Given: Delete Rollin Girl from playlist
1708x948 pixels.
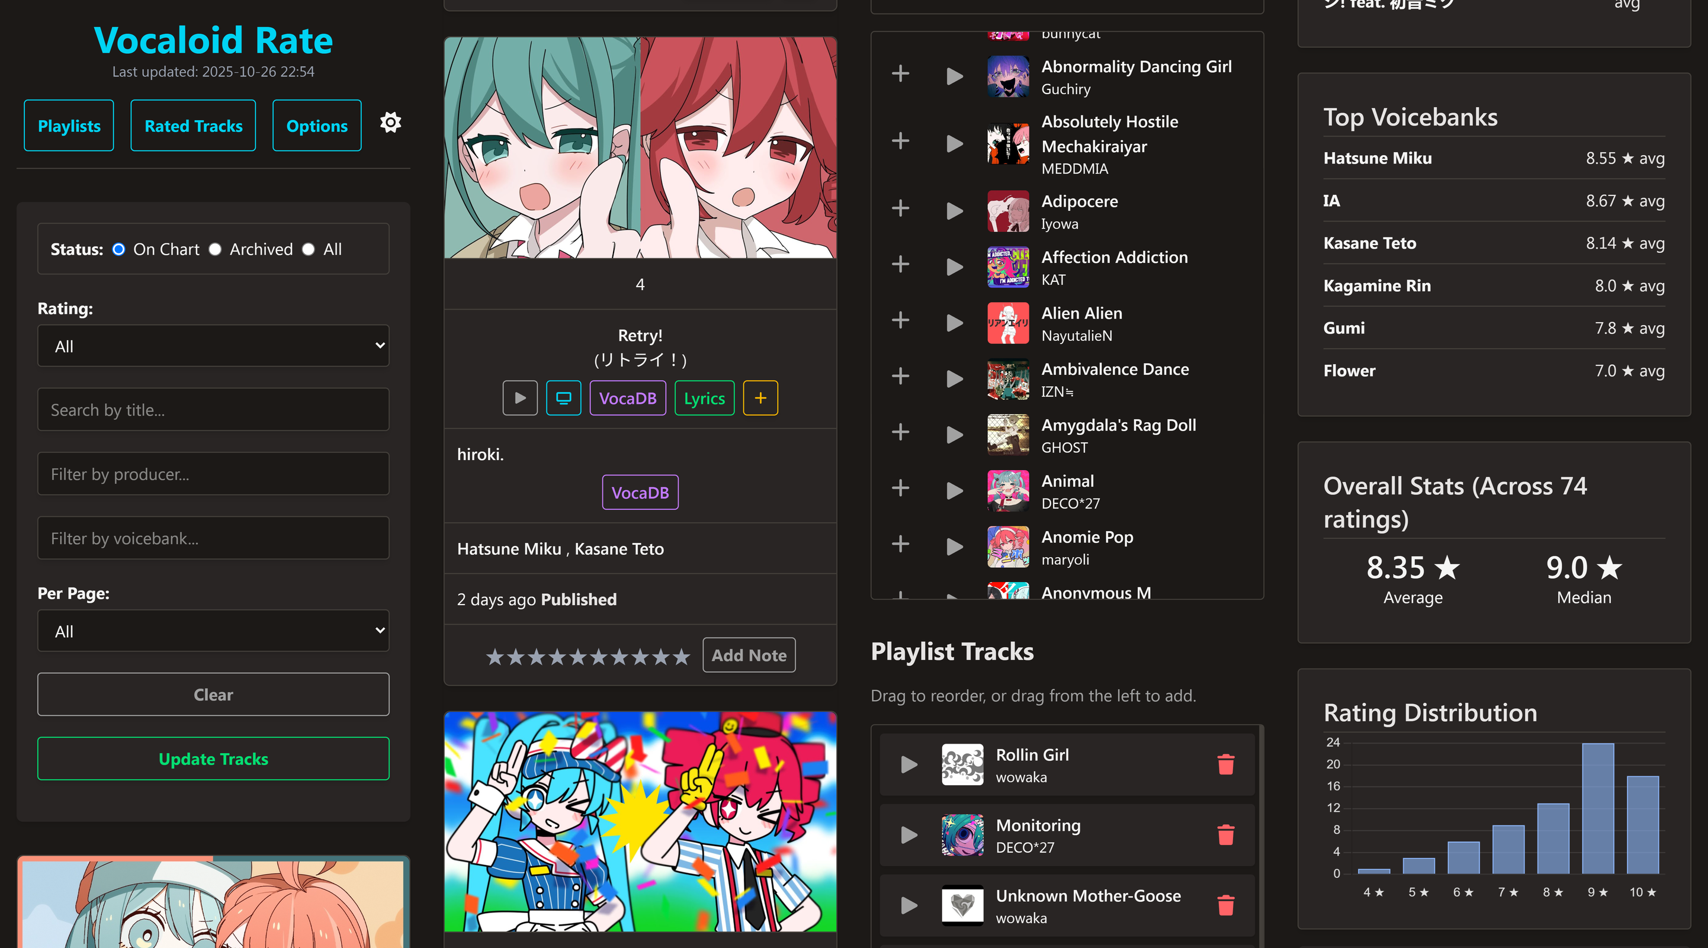Looking at the screenshot, I should [x=1226, y=764].
